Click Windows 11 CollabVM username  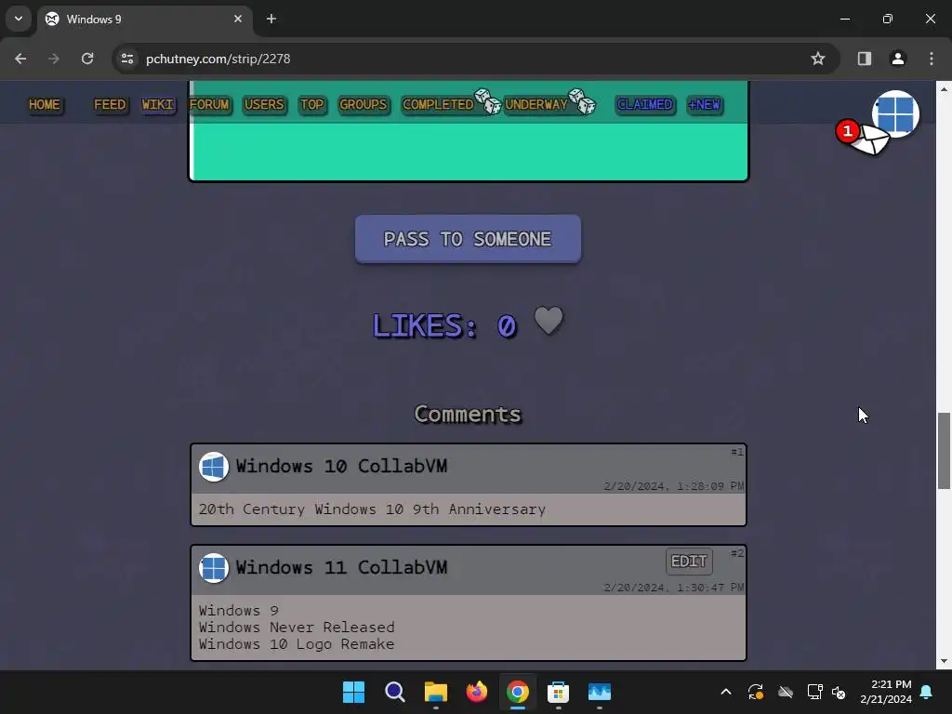(341, 568)
